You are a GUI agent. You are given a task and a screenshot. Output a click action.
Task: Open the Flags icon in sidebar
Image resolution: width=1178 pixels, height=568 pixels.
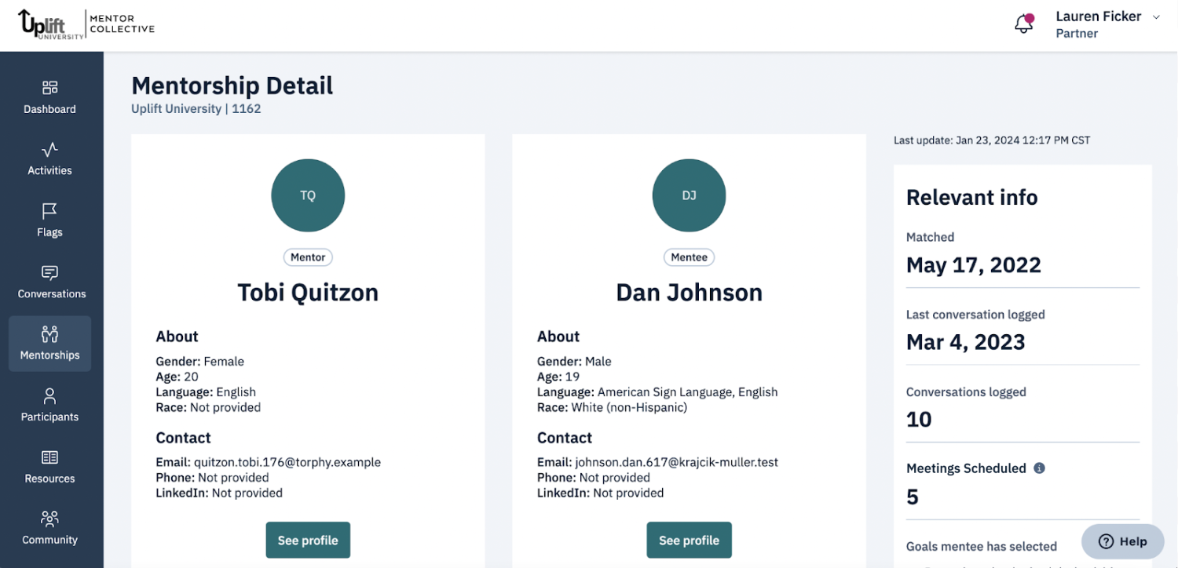click(x=49, y=210)
